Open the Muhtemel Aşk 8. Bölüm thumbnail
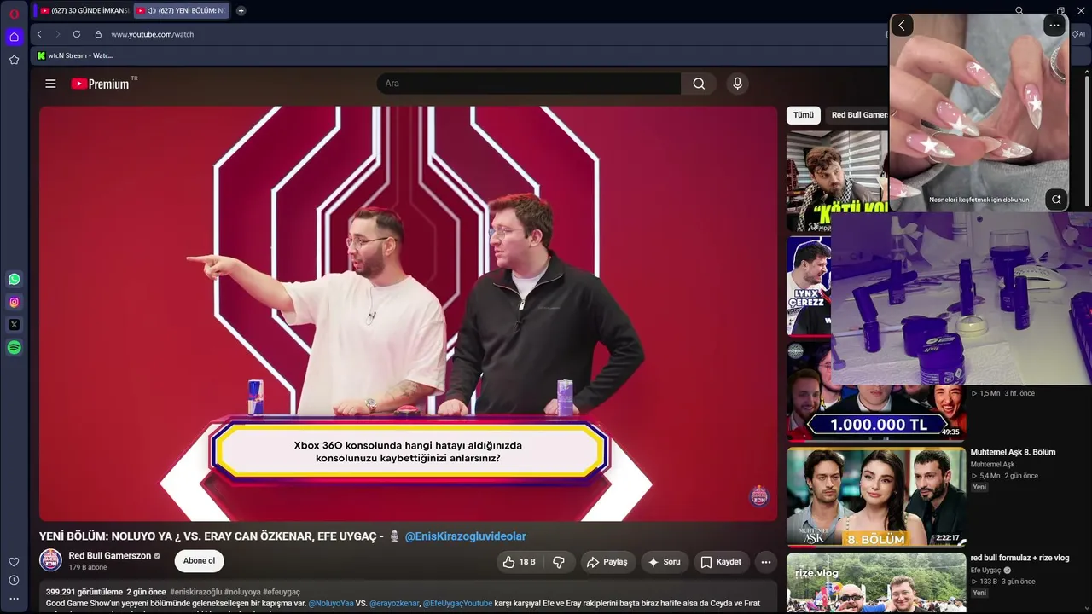Viewport: 1092px width, 614px height. point(876,496)
